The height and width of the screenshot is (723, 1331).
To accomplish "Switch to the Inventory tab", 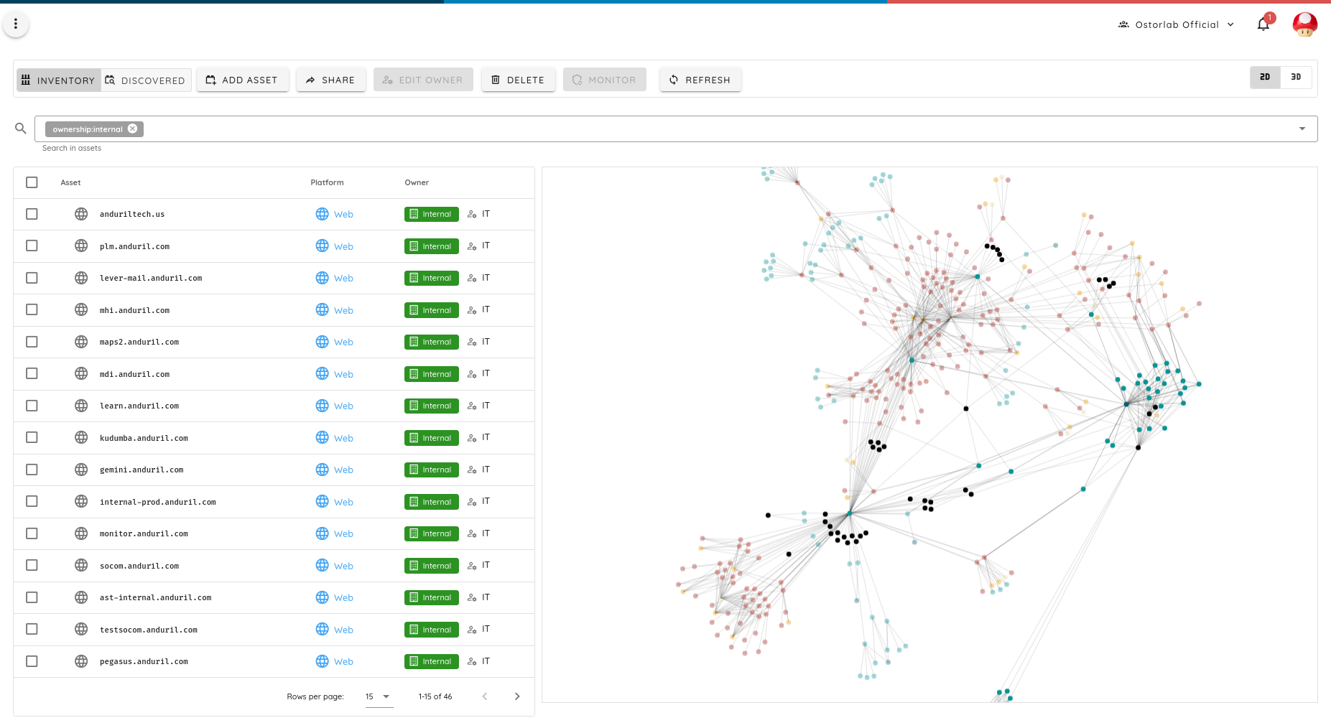I will click(58, 80).
